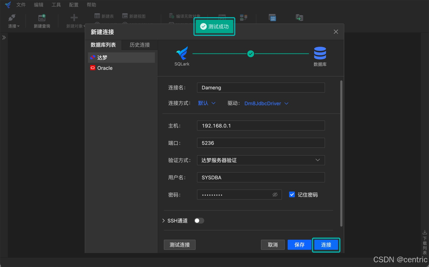Click the SQLark logo in the menu bar
Viewport: 429px width, 267px height.
click(x=8, y=5)
